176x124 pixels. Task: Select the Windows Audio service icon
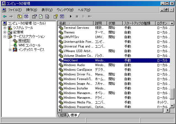[61, 65]
